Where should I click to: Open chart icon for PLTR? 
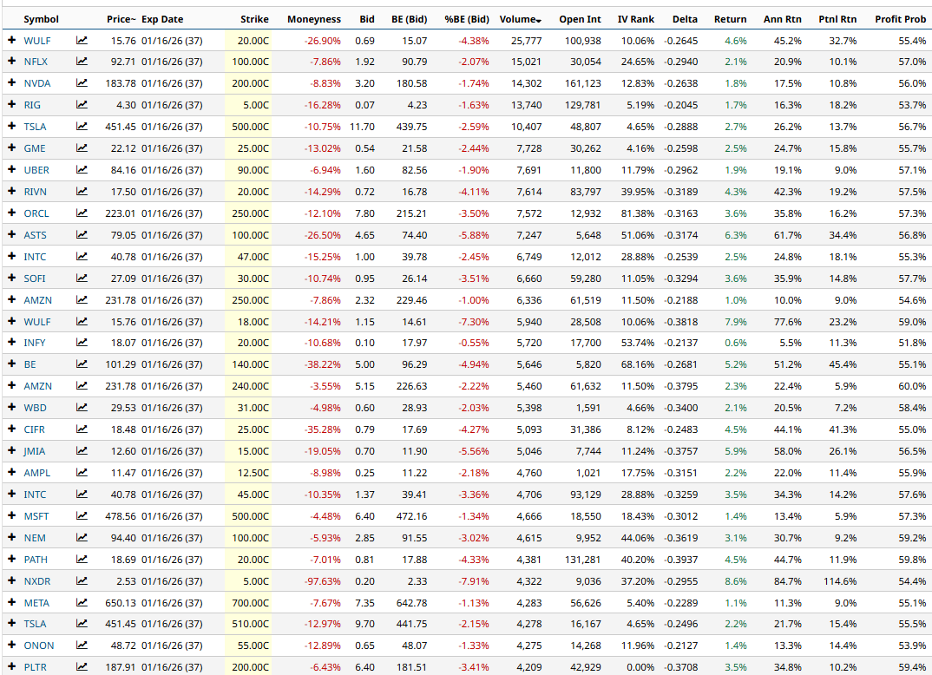click(82, 667)
